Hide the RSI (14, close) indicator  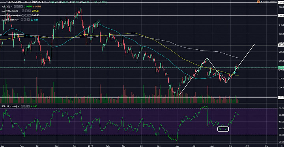click(22, 106)
